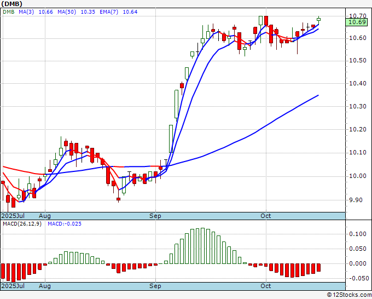Click Sep on price chart date axis
This screenshot has height=299, width=372.
pos(155,216)
